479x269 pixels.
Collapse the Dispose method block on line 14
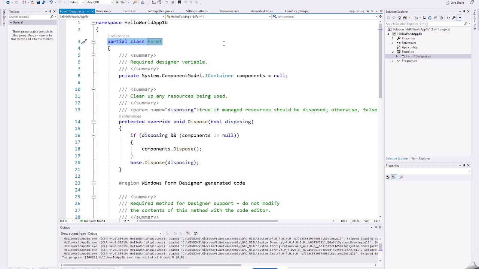pos(93,122)
